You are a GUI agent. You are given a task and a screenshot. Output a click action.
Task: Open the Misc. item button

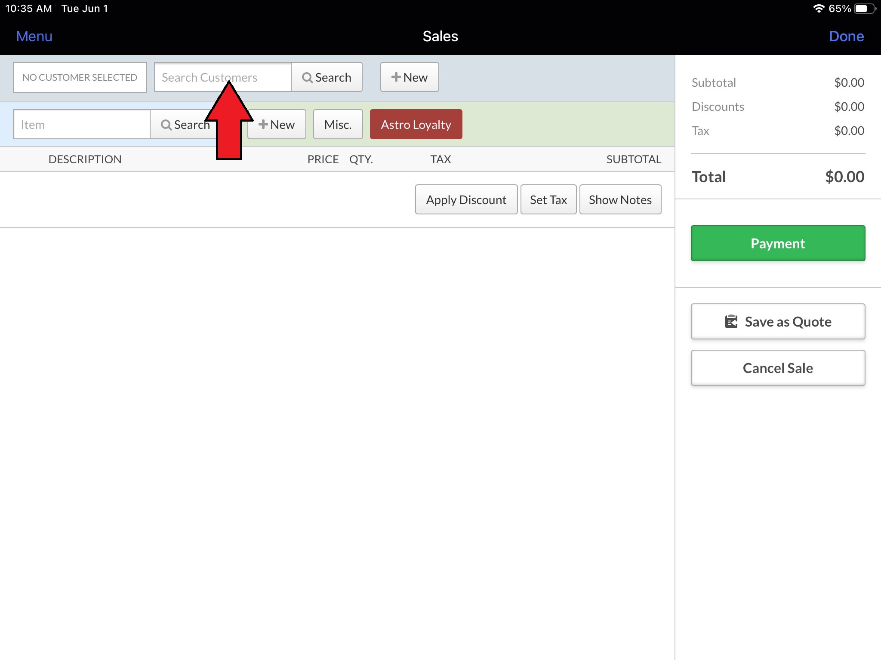coord(338,125)
